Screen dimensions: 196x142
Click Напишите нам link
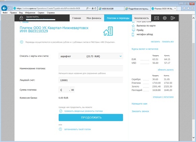[139, 104]
